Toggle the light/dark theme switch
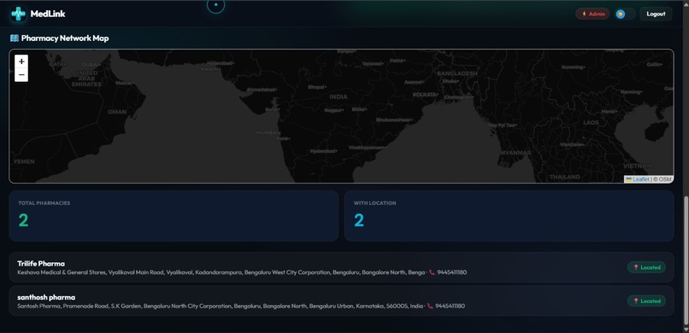 [x=625, y=14]
